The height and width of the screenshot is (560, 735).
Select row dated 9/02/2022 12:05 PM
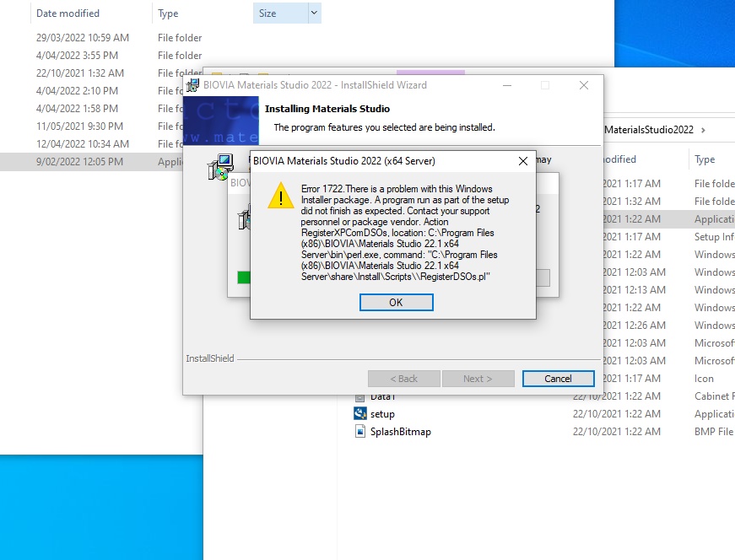tap(91, 162)
